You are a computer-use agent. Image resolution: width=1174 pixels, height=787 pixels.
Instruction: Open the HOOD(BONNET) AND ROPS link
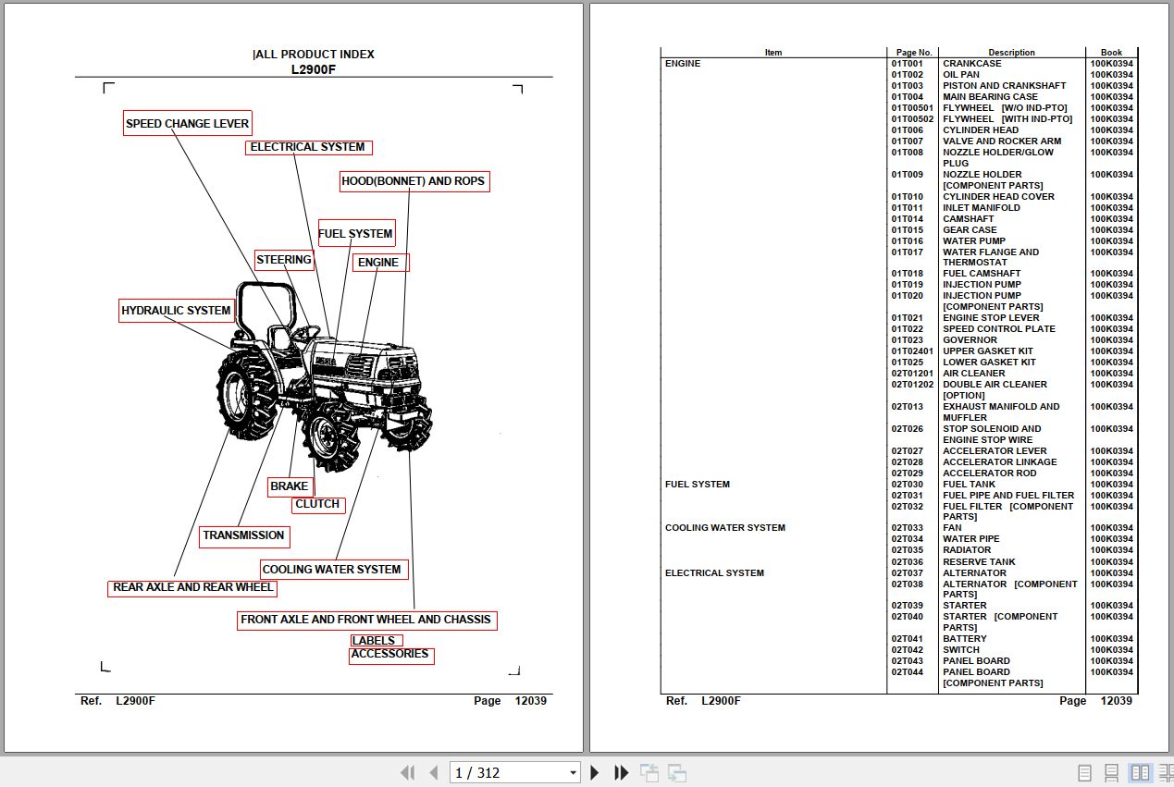(x=414, y=181)
